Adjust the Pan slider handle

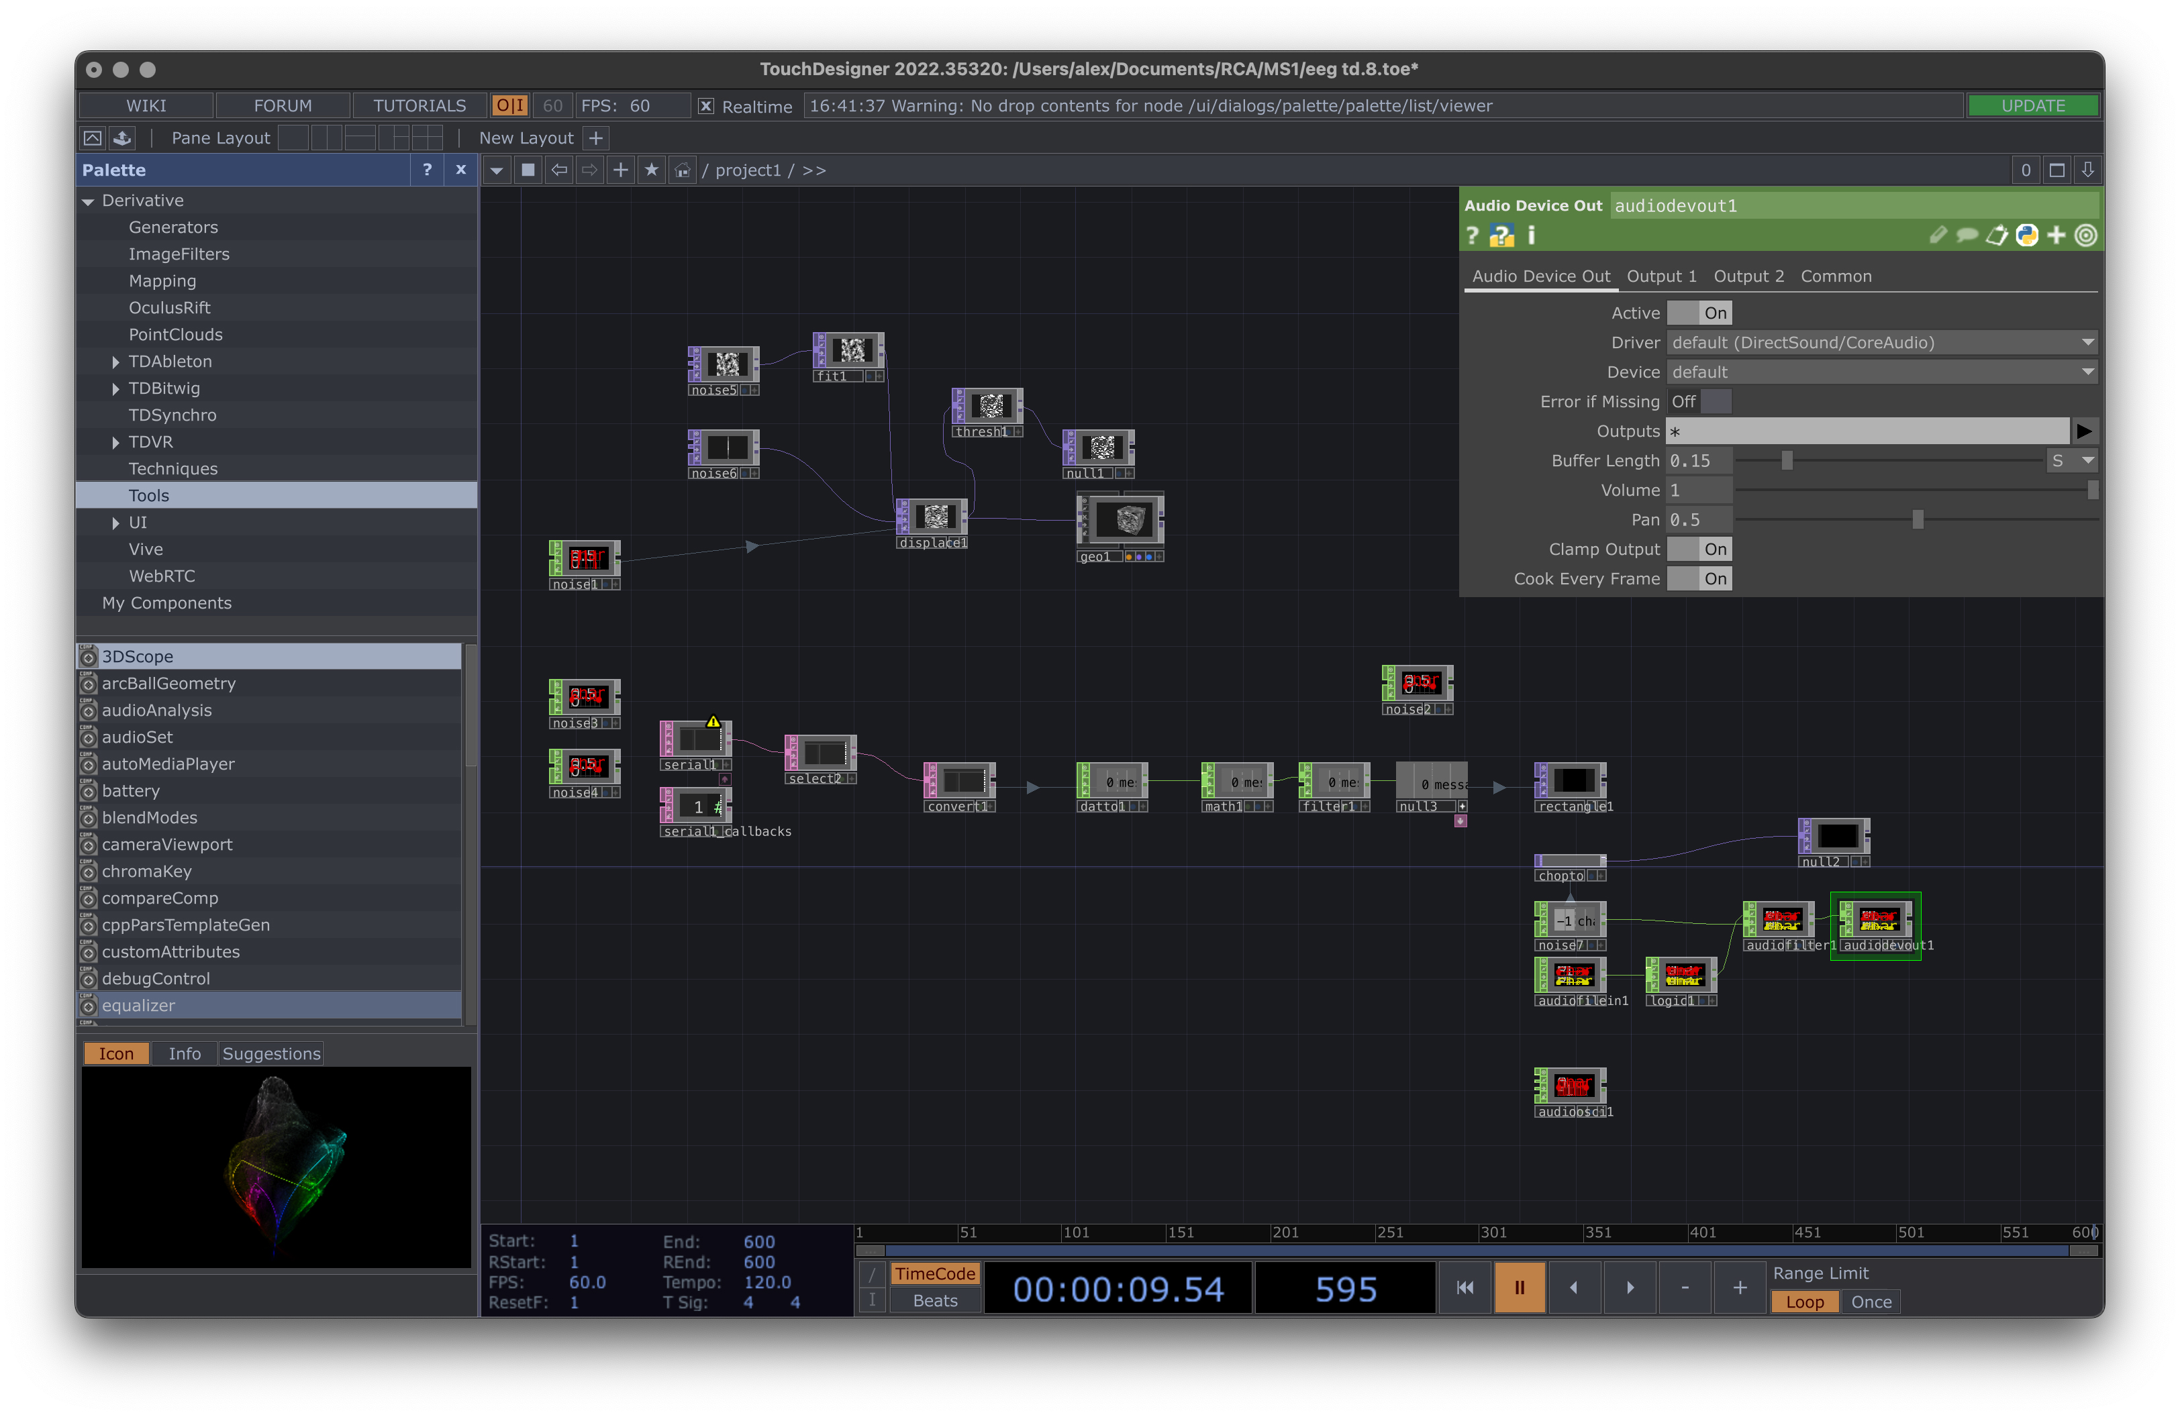tap(1917, 520)
